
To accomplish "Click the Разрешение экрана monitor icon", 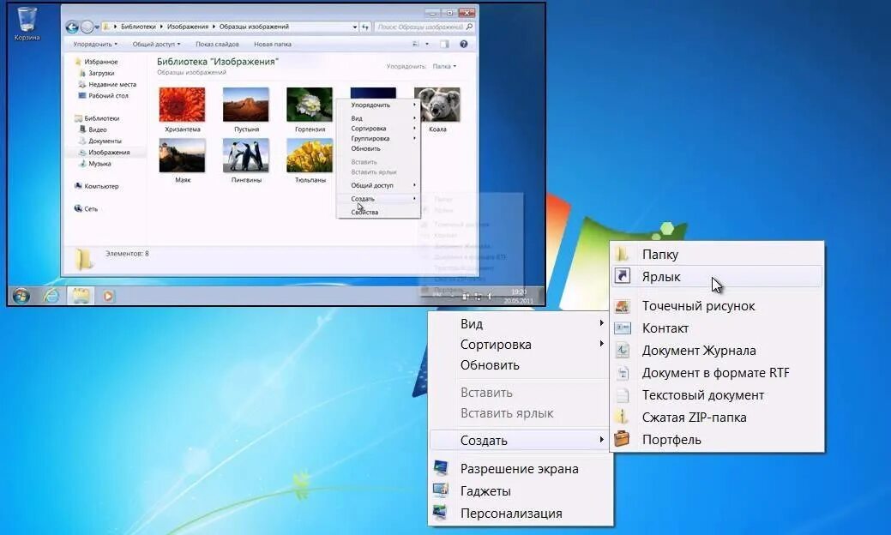I will click(x=441, y=468).
